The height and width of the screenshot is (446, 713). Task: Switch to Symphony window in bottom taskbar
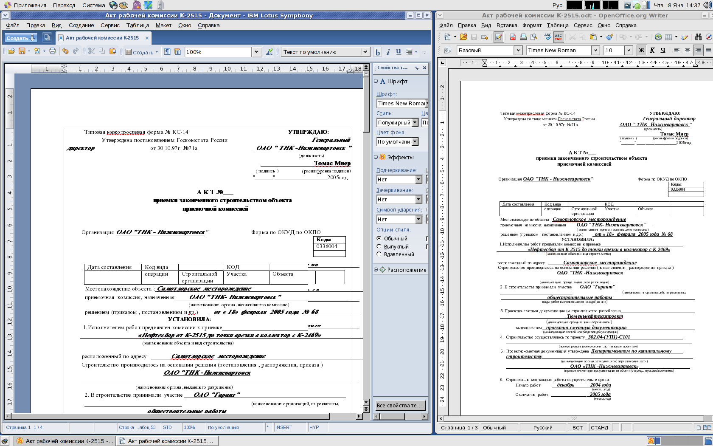tap(65, 441)
